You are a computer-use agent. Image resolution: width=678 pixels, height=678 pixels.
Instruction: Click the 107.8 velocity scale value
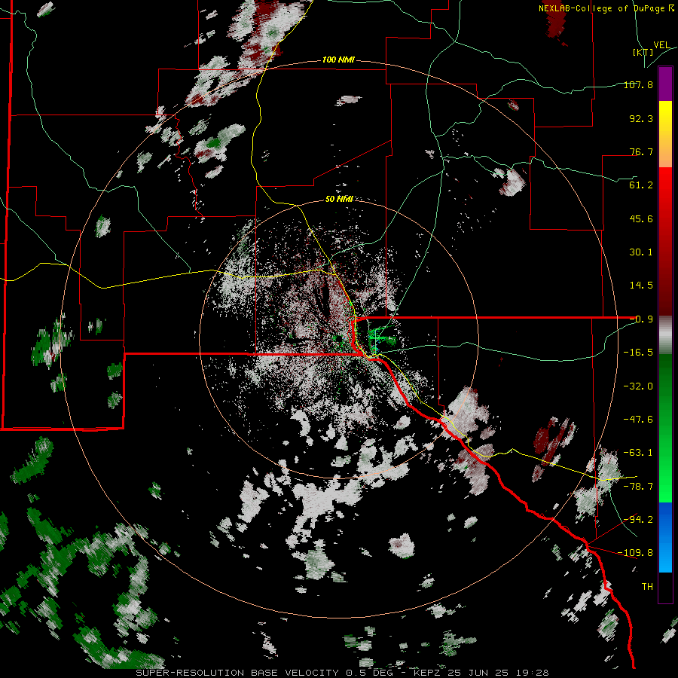coord(638,84)
